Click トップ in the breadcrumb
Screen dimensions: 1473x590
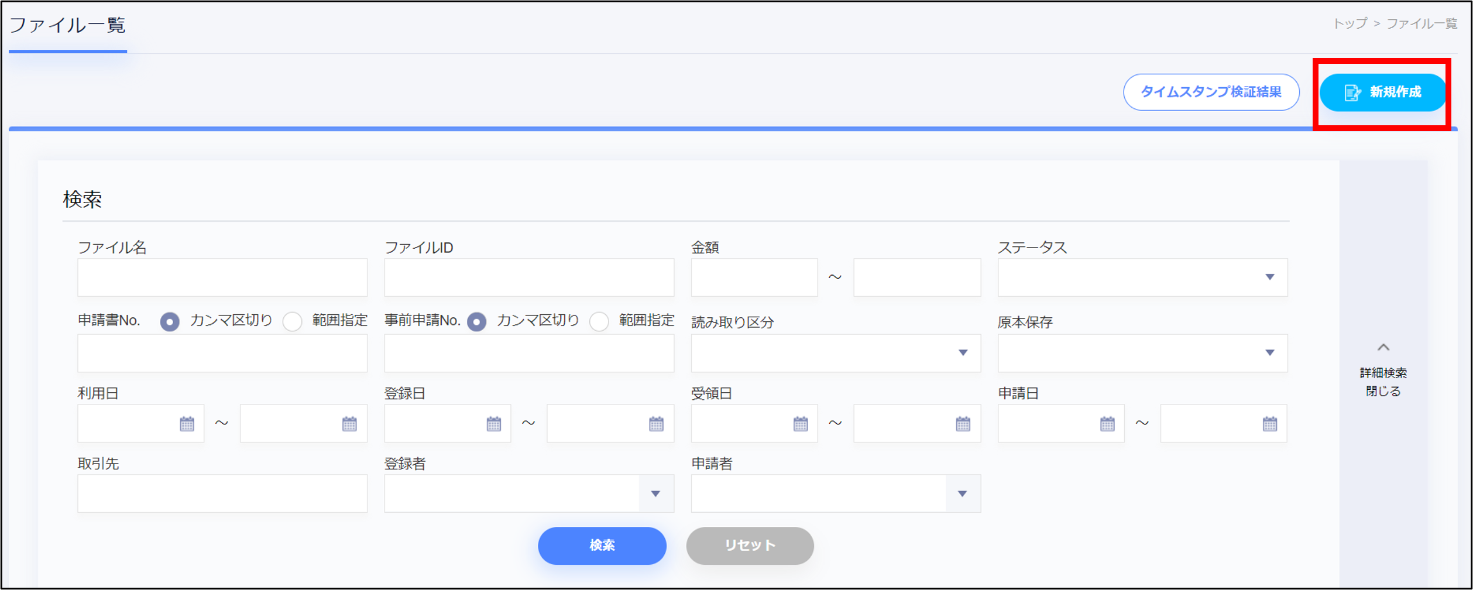click(x=1350, y=23)
